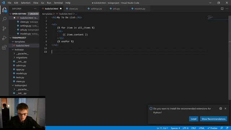This screenshot has width=231, height=130.
Task: Change encoding via UTF-8 status entry
Action: tap(185, 128)
